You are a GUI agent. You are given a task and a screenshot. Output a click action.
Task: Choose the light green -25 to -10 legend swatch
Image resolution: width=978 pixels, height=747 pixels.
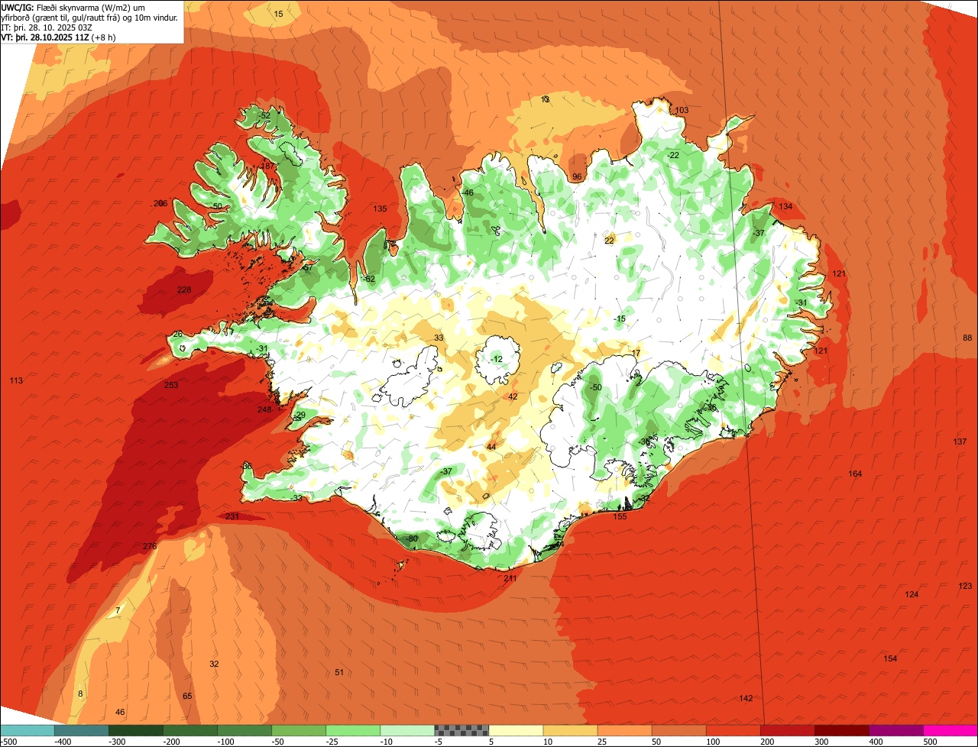(353, 730)
